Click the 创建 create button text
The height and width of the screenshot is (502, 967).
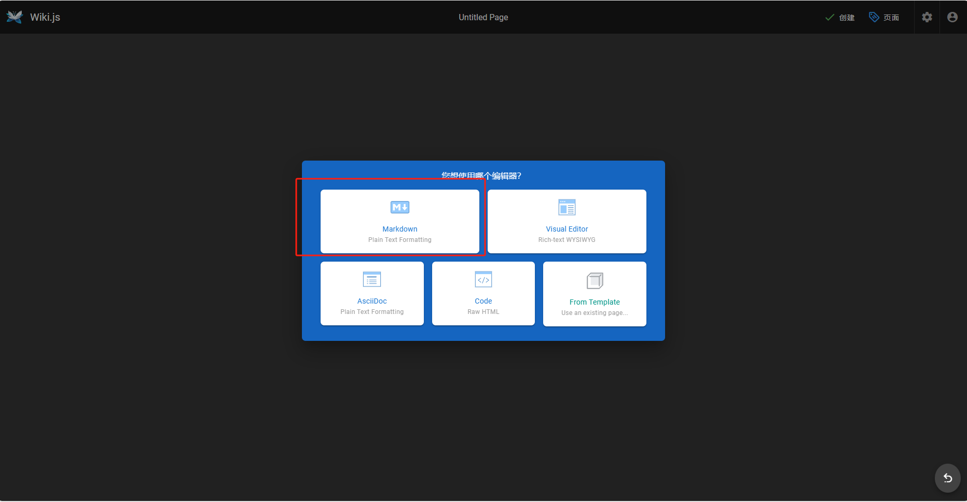[847, 18]
